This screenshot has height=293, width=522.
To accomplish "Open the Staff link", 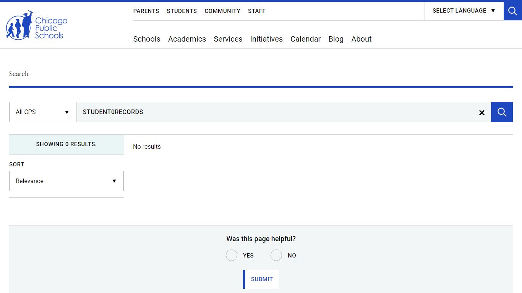I will [x=257, y=11].
